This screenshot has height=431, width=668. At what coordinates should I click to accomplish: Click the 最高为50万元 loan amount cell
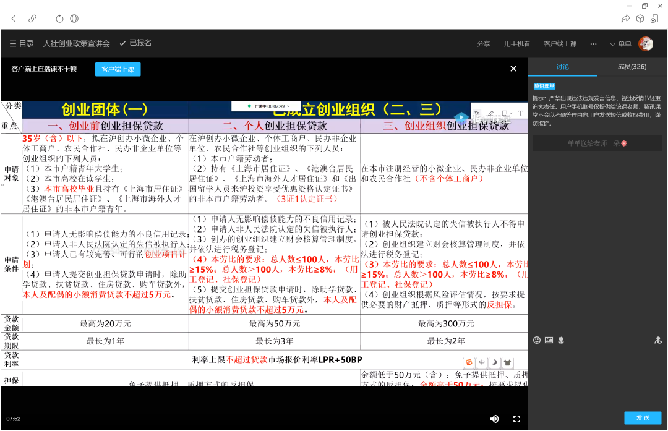[275, 323]
